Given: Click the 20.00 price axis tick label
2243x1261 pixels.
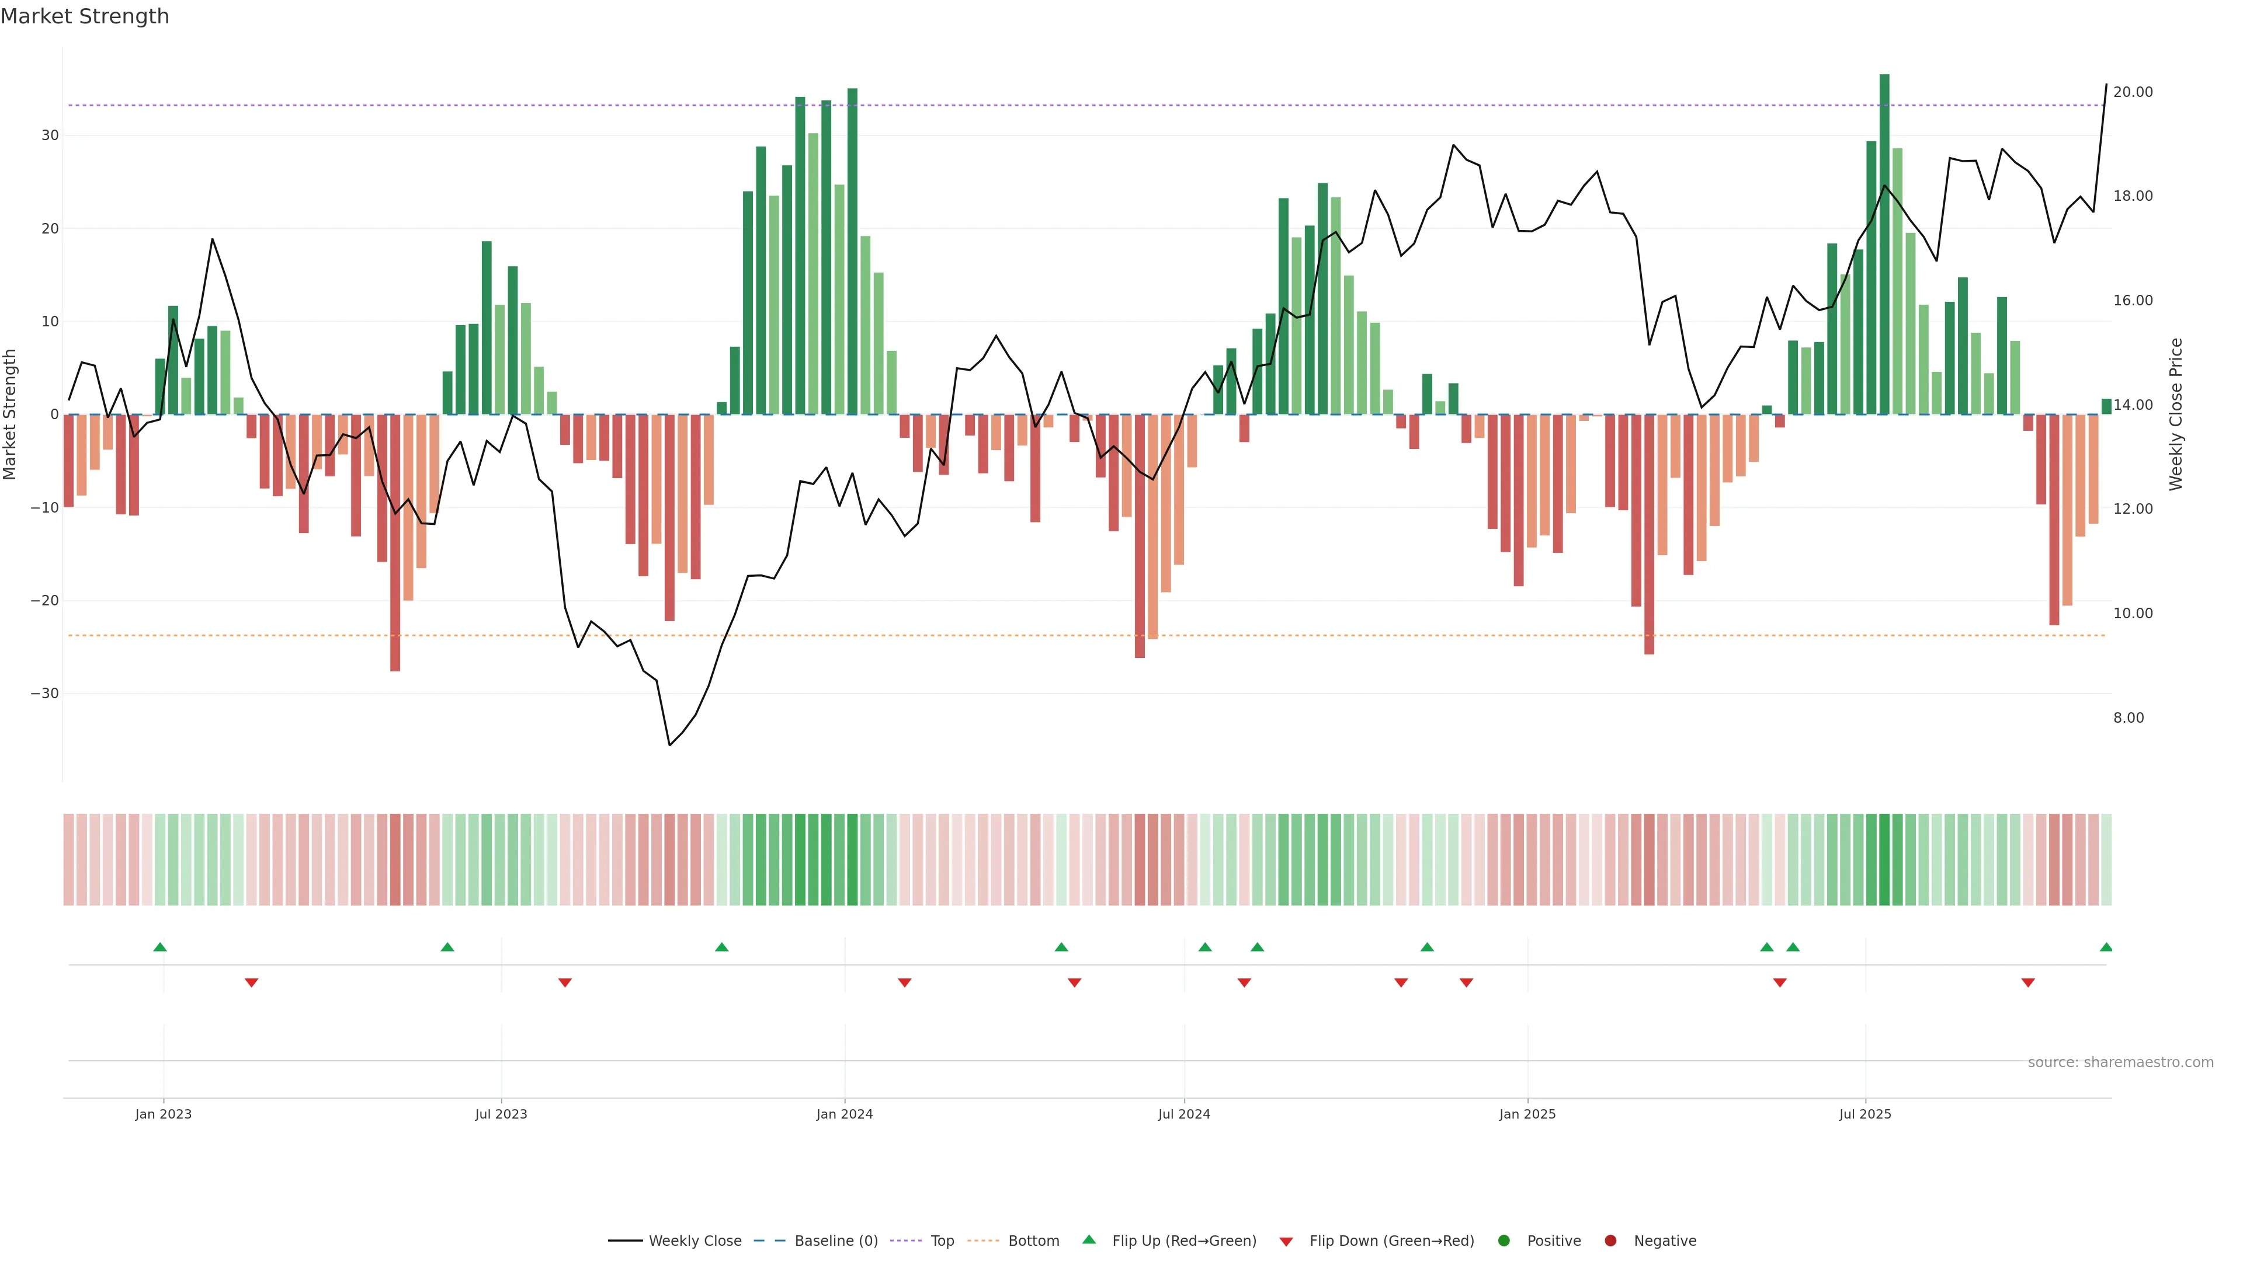Looking at the screenshot, I should (2133, 92).
